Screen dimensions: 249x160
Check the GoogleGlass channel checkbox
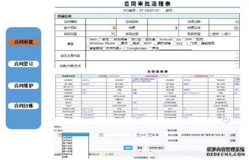click(x=126, y=48)
